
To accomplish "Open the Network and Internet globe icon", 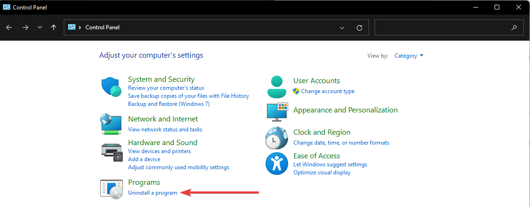I will coord(111,124).
